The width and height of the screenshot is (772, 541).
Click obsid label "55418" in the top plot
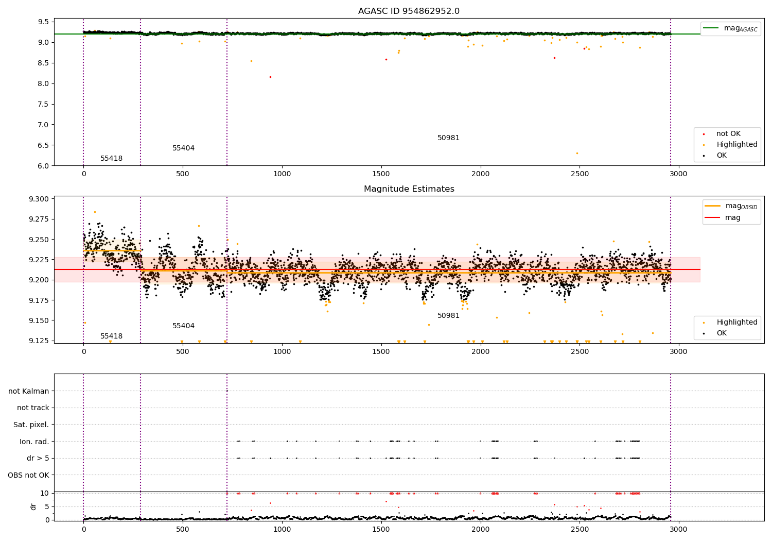(x=111, y=159)
